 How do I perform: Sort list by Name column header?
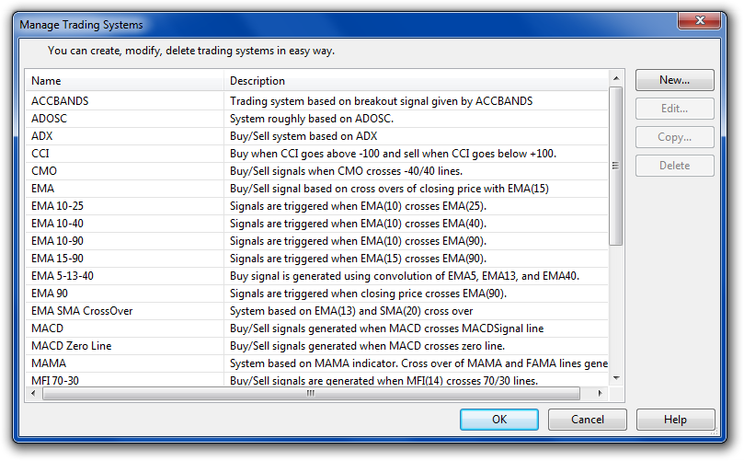coord(124,81)
